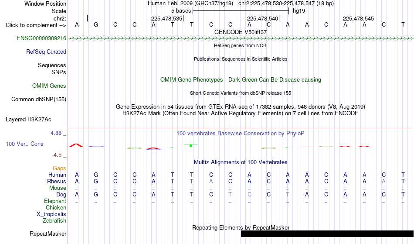The height and width of the screenshot is (244, 414).
Task: Click the 'Click to complement -->' label
Action: click(36, 25)
